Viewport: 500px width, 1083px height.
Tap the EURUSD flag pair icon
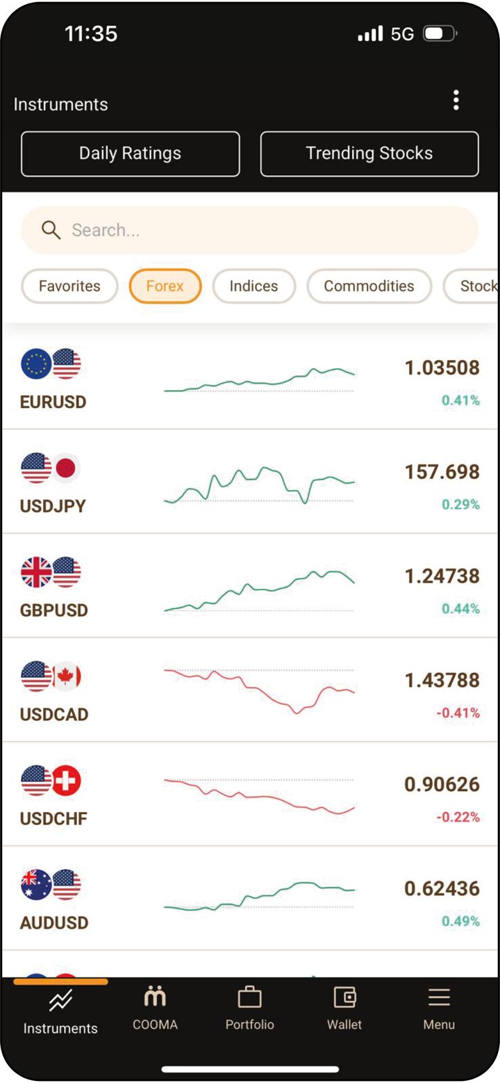[51, 364]
